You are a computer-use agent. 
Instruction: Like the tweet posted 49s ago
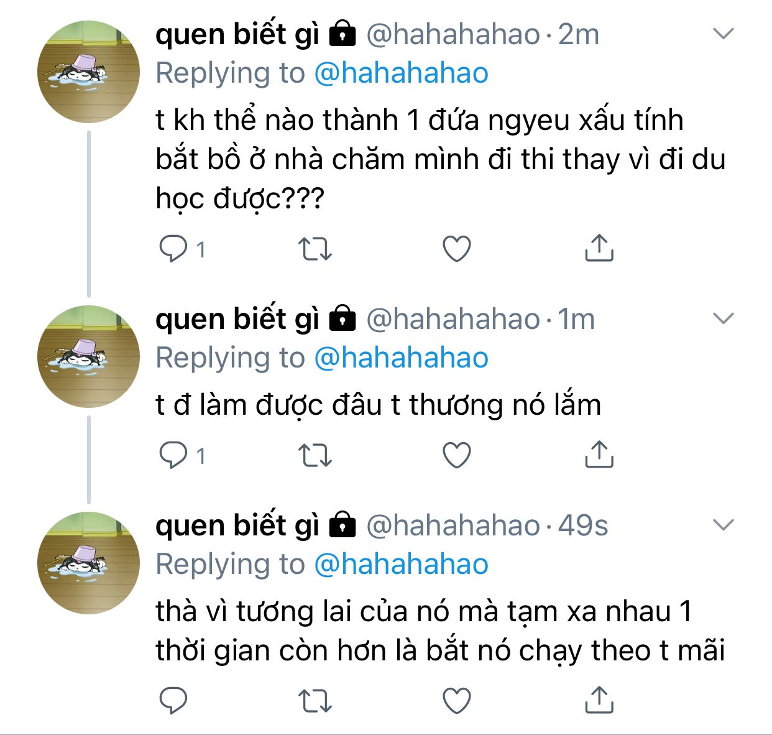(x=457, y=701)
